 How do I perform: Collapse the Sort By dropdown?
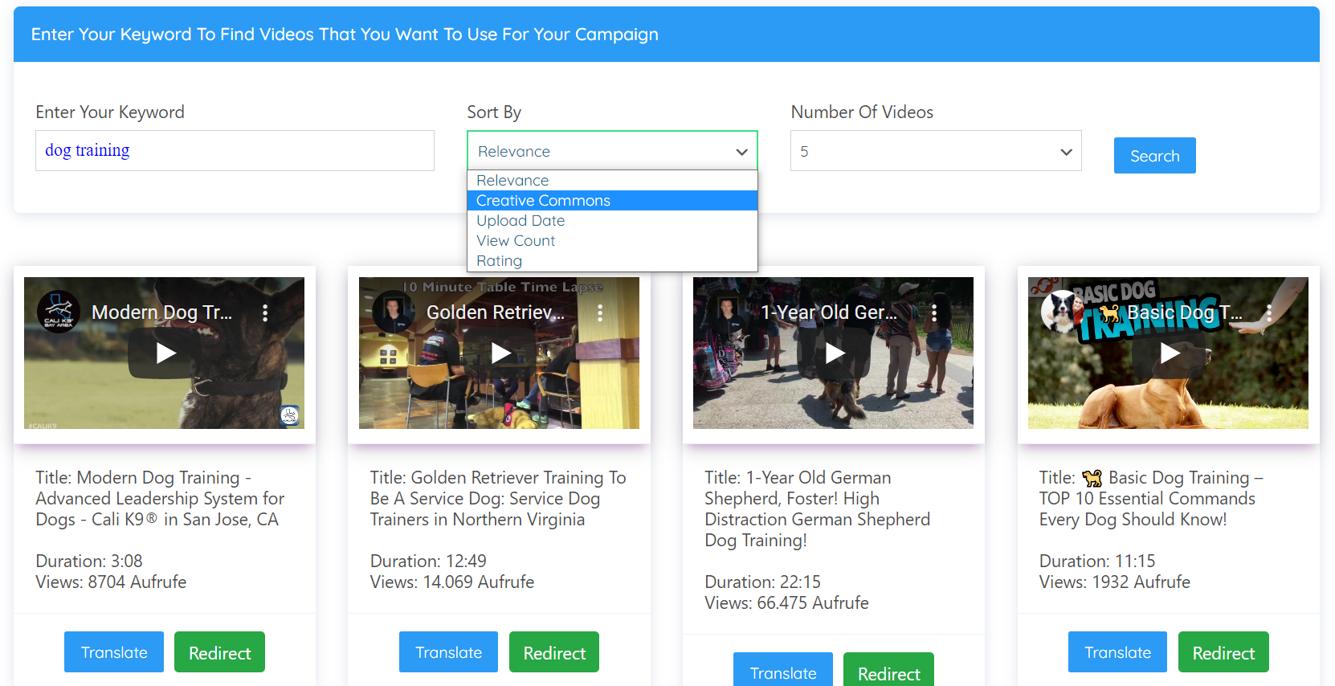point(612,151)
